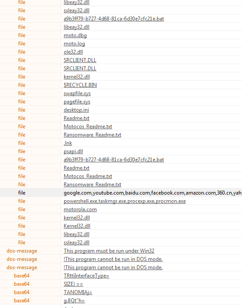Select lowercase kernel32.dll below motorola.com
The height and width of the screenshot is (308, 242).
(77, 218)
